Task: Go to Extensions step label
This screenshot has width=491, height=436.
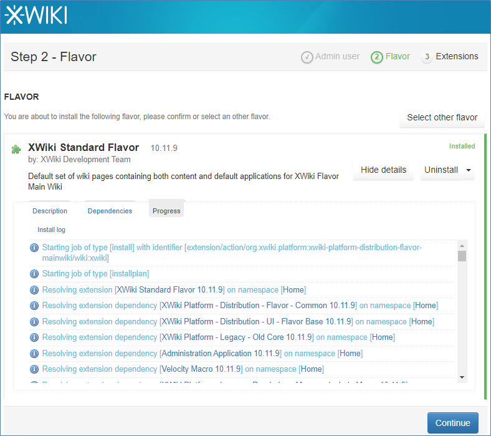Action: pos(457,56)
